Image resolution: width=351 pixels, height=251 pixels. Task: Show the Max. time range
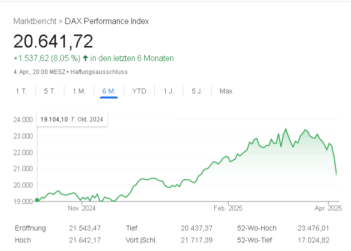[227, 91]
